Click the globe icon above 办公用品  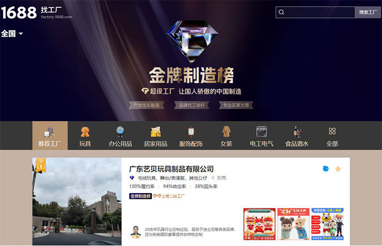120,132
